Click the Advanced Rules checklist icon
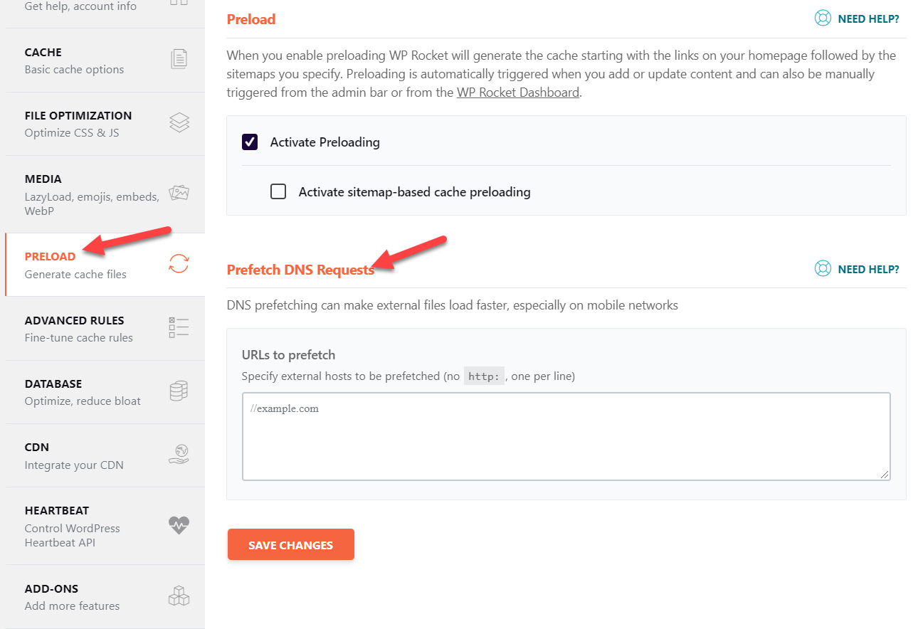The height and width of the screenshot is (629, 918). (179, 327)
